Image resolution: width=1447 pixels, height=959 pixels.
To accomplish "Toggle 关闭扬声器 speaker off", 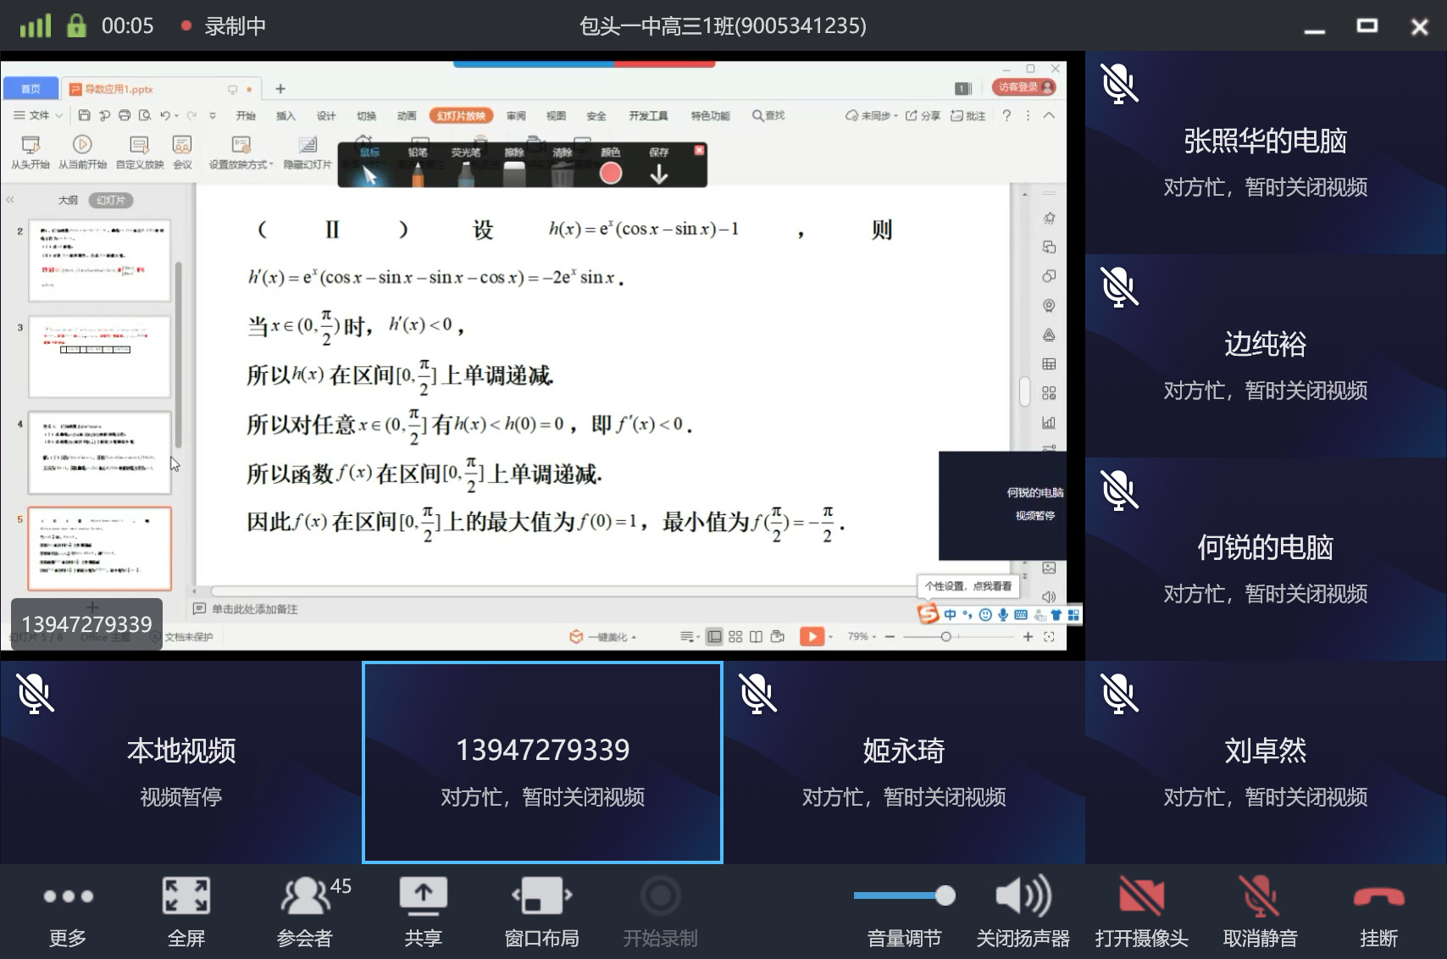I will point(1023,912).
